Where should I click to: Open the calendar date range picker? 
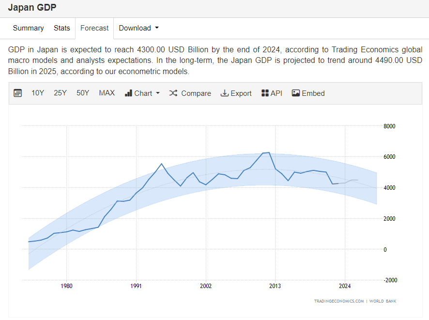point(17,93)
